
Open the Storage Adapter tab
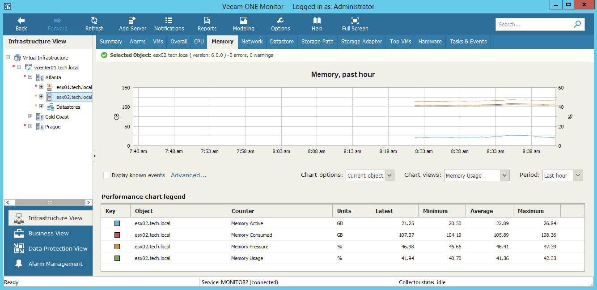(362, 42)
